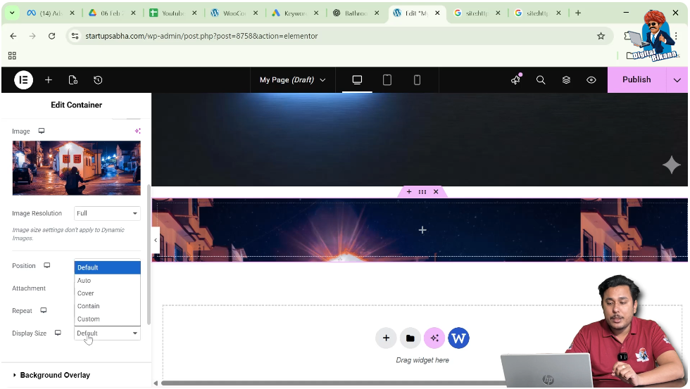The image size is (690, 389).
Task: Click the plus inside the image container
Action: point(422,230)
